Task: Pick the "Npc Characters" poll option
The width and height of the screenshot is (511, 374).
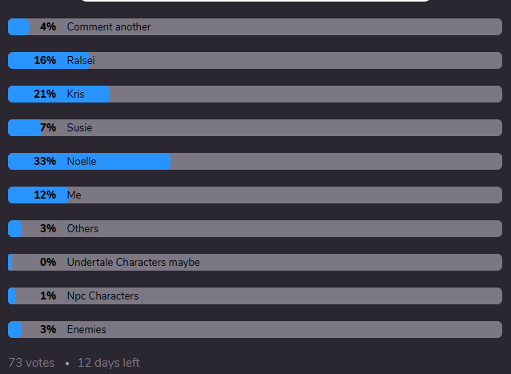Action: pyautogui.click(x=255, y=296)
